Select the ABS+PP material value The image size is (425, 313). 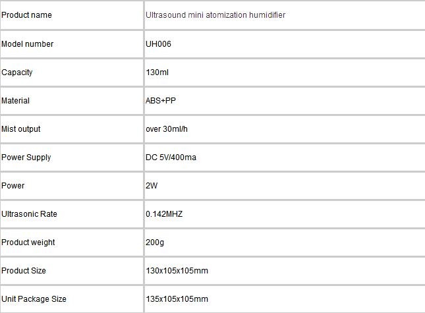[161, 101]
